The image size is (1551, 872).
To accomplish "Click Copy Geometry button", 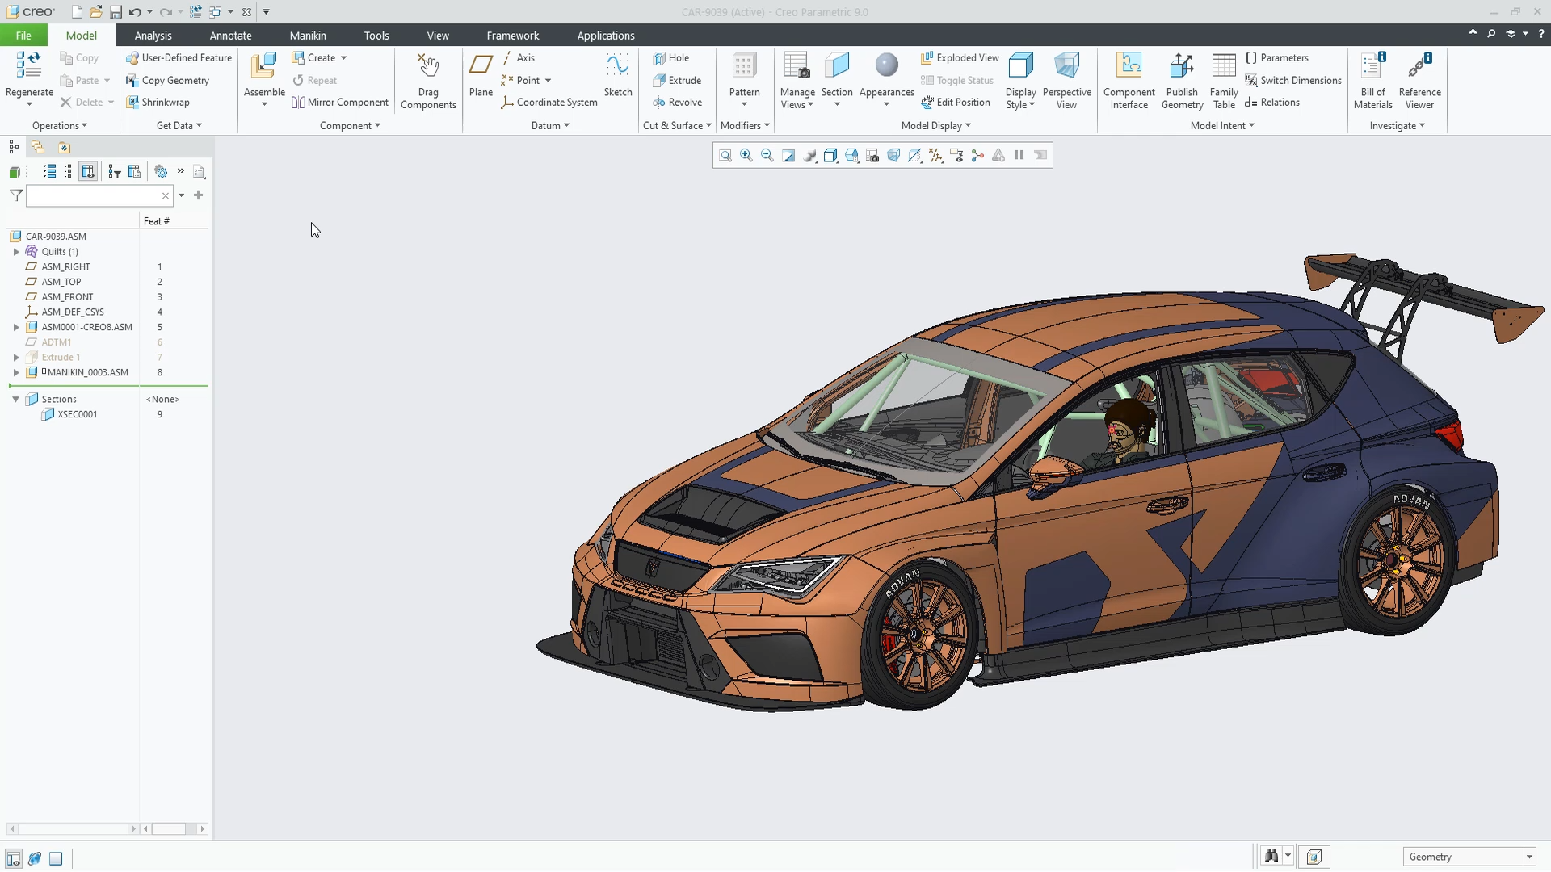I will pos(167,81).
